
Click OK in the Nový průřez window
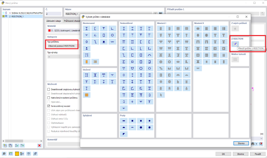223,154
